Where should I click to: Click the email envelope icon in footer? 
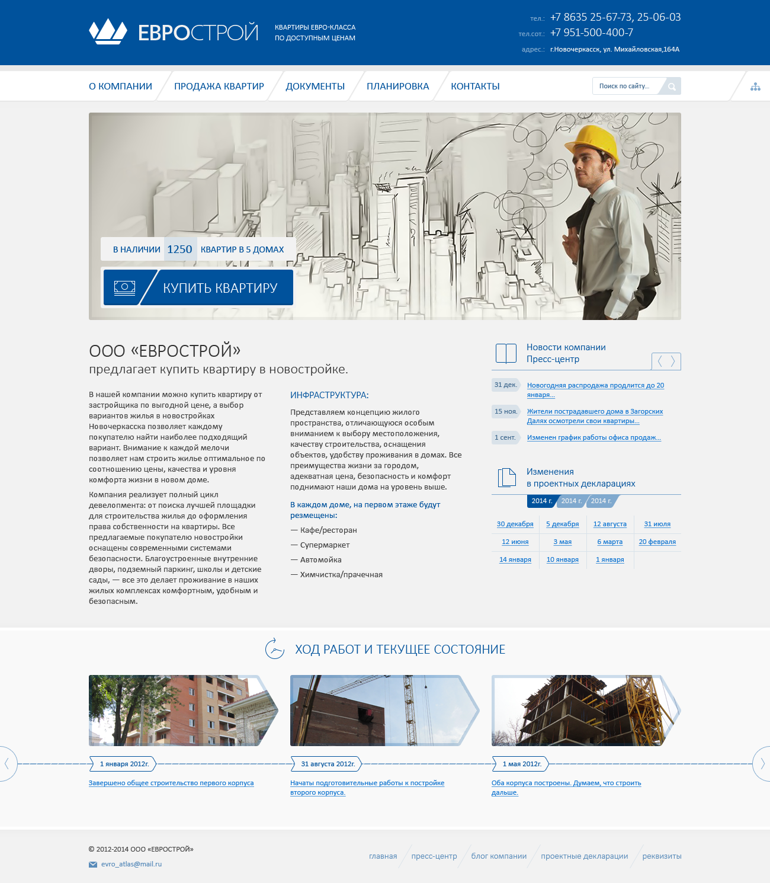pyautogui.click(x=93, y=865)
